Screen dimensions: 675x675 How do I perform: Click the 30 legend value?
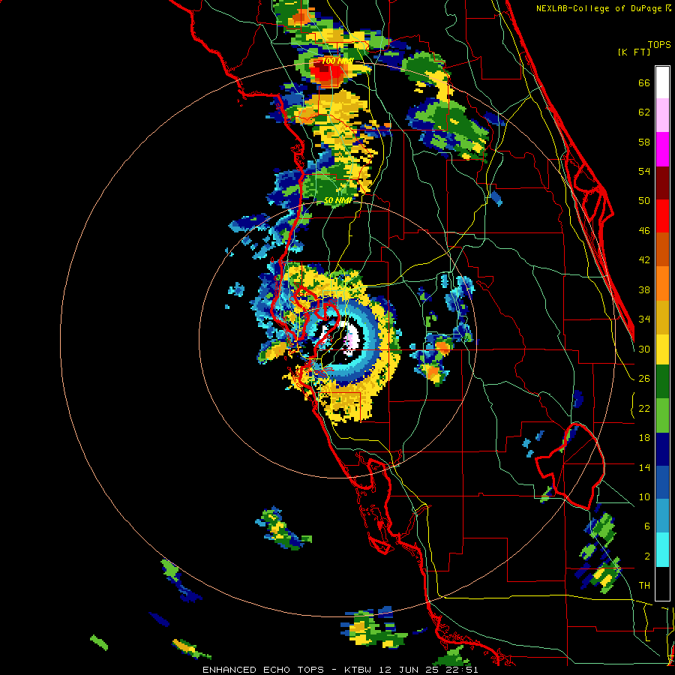pos(644,349)
